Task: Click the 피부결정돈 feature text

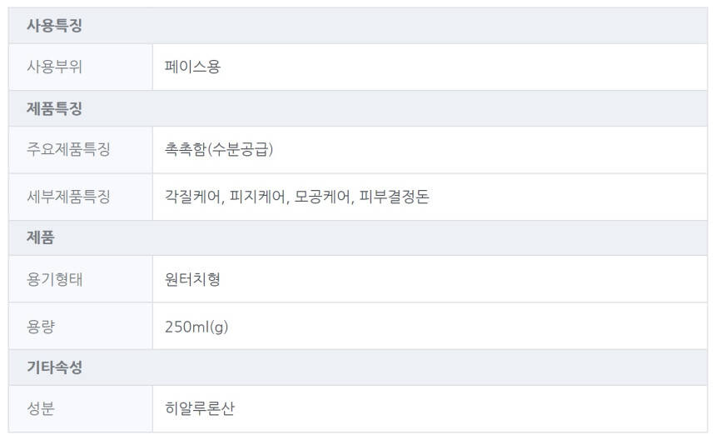Action: 394,197
